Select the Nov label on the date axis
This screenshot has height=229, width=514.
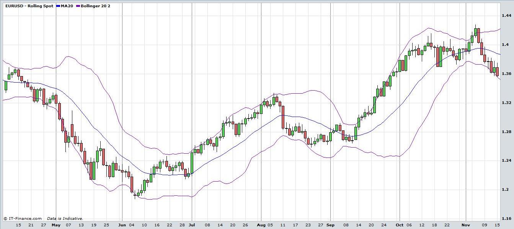(x=466, y=225)
